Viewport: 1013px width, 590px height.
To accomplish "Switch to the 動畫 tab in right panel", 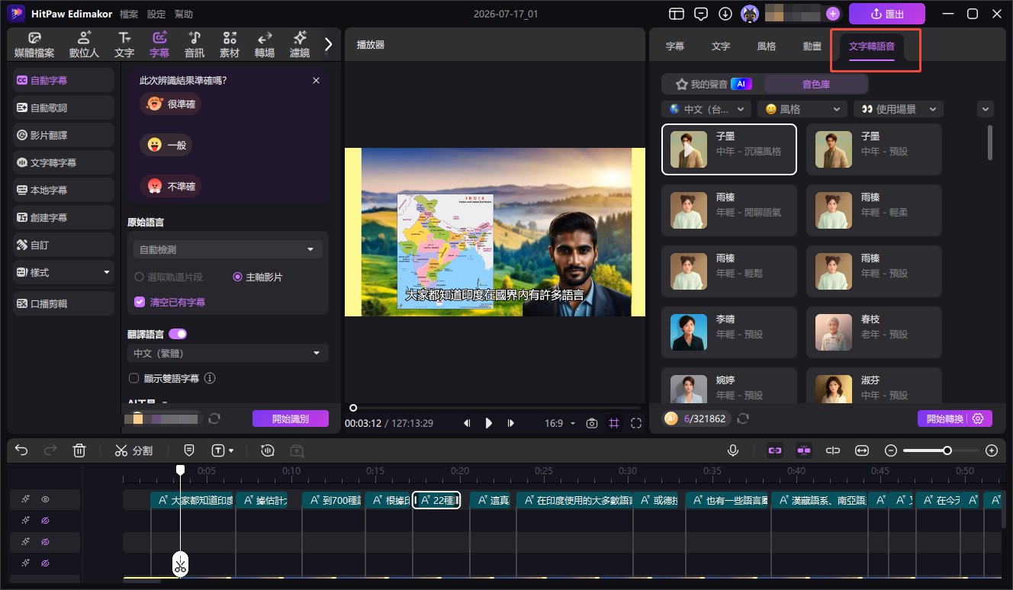I will pos(812,46).
